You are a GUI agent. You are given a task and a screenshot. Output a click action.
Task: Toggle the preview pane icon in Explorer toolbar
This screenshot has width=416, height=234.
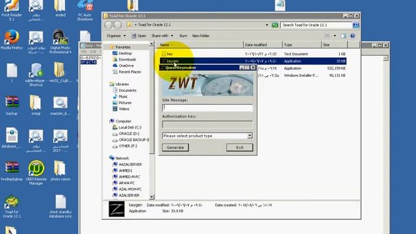343,36
